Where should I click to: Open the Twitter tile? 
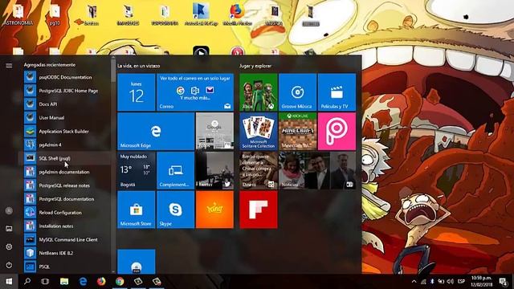[x=214, y=170]
